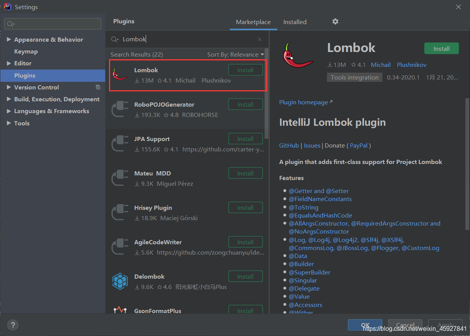Image resolution: width=470 pixels, height=336 pixels.
Task: Click the JPA Support plug icon
Action: (x=120, y=144)
